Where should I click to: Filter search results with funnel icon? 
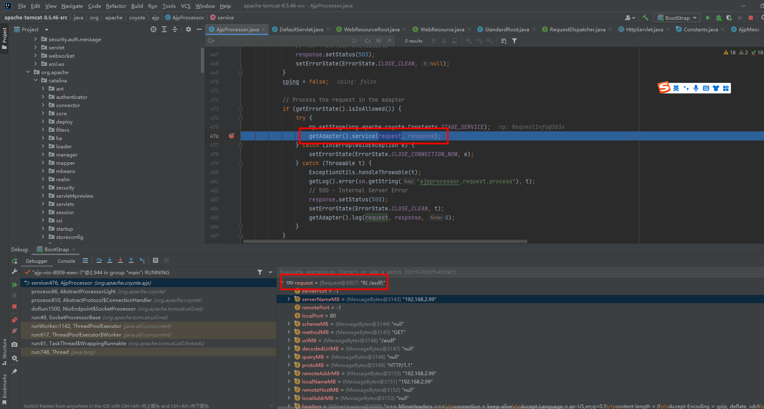point(514,41)
